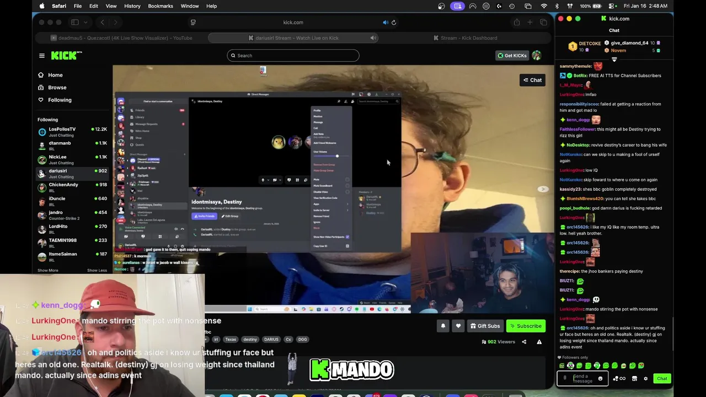706x397 pixels.
Task: Click Bluetooth icon in menu bar
Action: pyautogui.click(x=557, y=6)
